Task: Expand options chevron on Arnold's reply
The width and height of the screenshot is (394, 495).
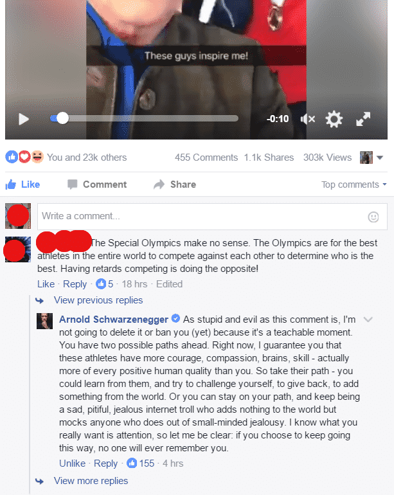Action: pyautogui.click(x=368, y=319)
